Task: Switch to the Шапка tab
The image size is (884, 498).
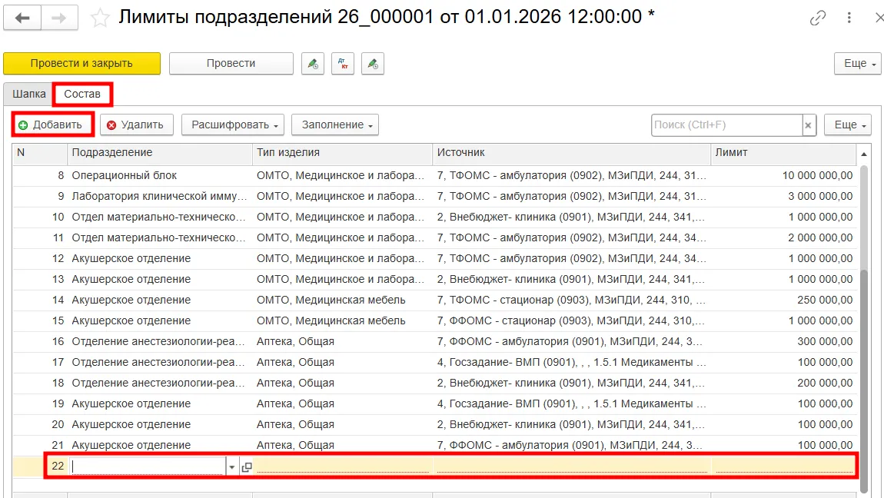Action: tap(28, 94)
